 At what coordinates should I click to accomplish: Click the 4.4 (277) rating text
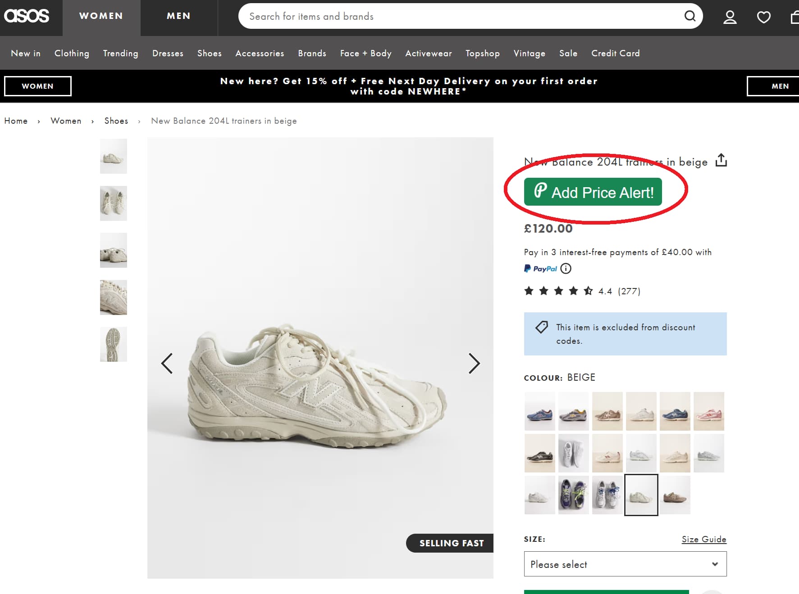tap(619, 291)
